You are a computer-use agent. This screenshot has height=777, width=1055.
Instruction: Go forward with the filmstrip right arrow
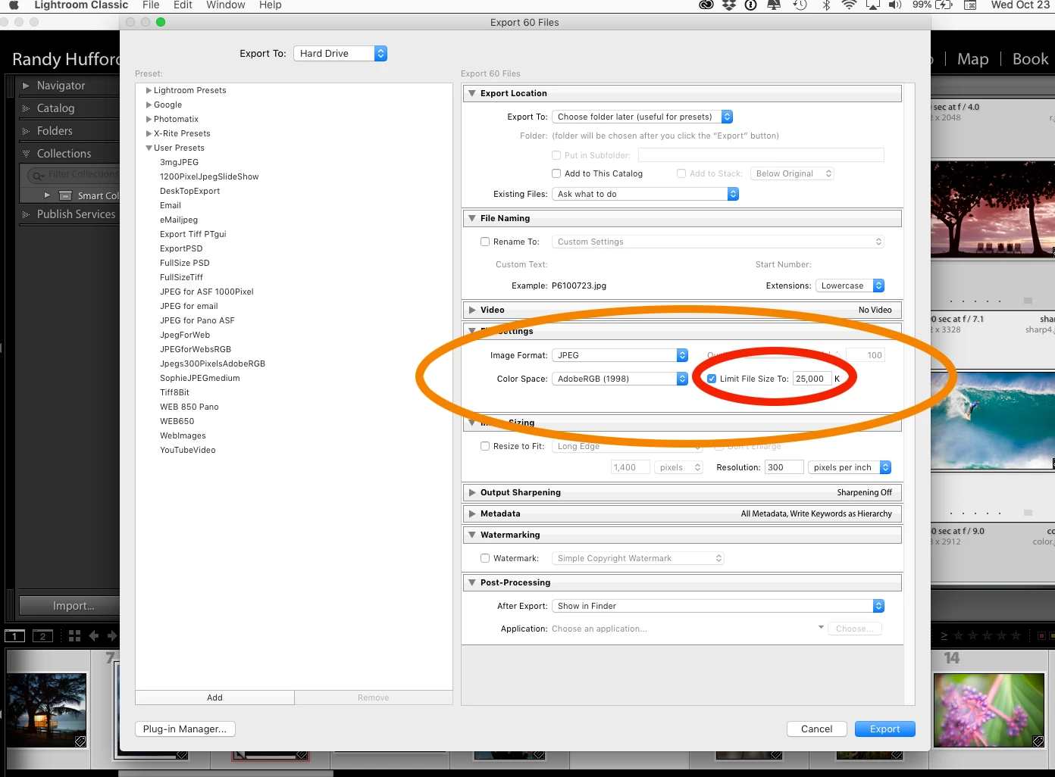click(x=112, y=636)
